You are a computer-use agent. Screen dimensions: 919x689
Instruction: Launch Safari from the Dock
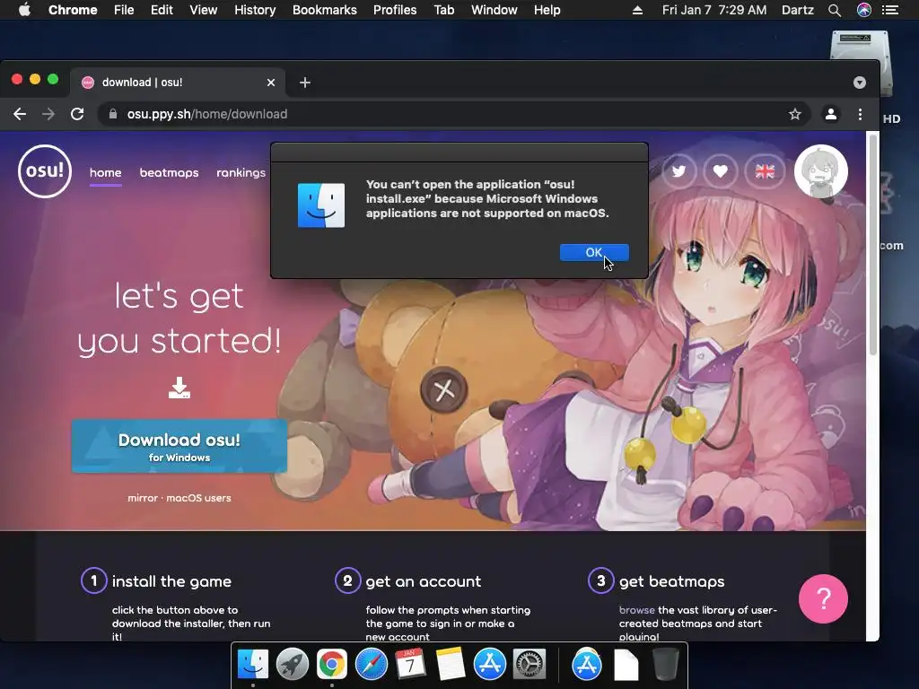coord(371,665)
